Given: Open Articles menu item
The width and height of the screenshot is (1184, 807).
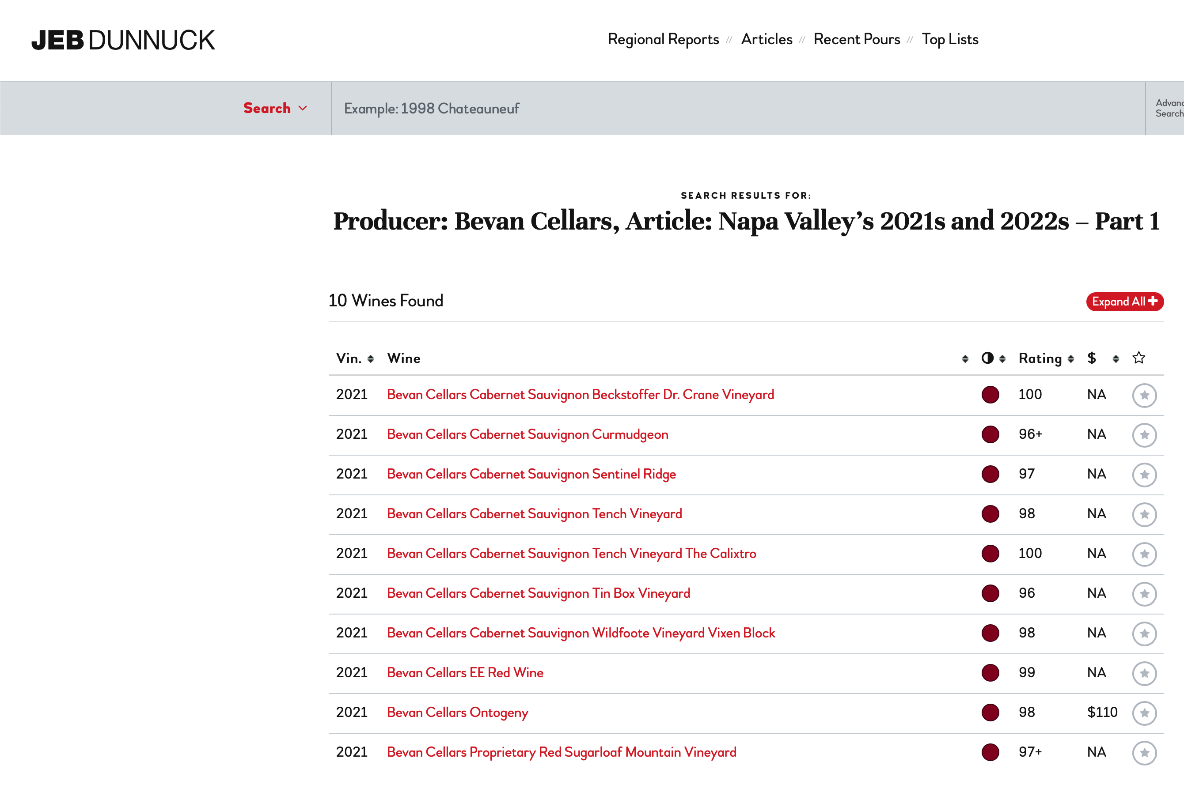Looking at the screenshot, I should 766,39.
